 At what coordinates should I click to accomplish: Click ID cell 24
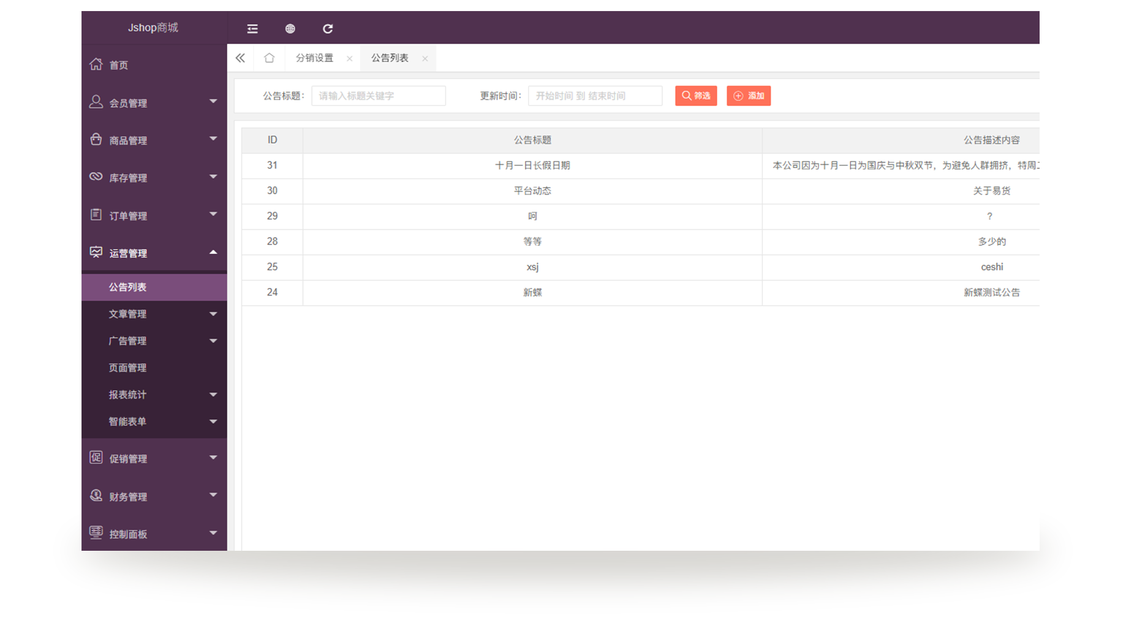[272, 293]
